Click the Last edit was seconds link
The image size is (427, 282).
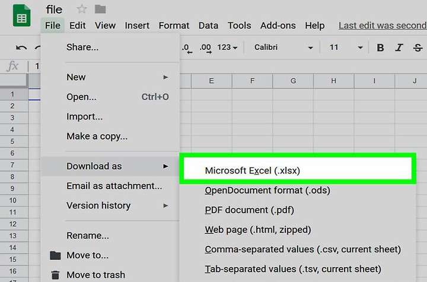click(383, 26)
